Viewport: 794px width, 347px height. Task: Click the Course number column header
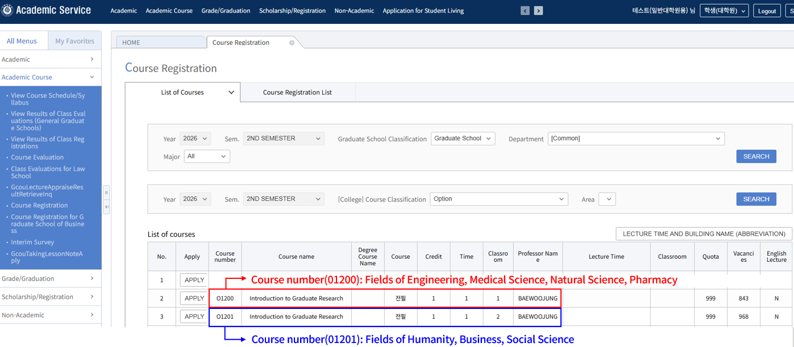click(225, 257)
